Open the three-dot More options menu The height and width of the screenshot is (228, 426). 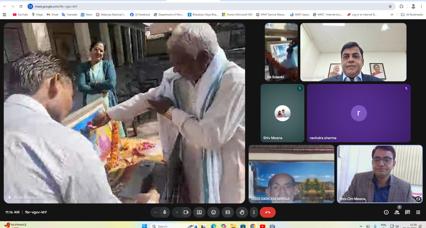[254, 212]
